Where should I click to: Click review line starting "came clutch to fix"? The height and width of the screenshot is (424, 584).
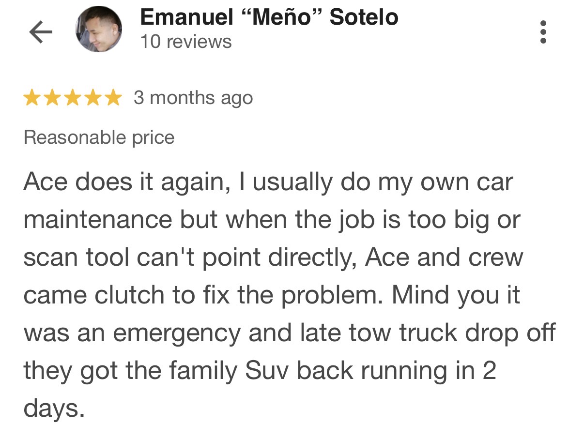click(x=271, y=295)
